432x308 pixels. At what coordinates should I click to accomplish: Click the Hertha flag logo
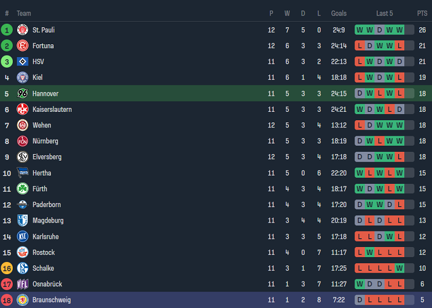pyautogui.click(x=23, y=173)
